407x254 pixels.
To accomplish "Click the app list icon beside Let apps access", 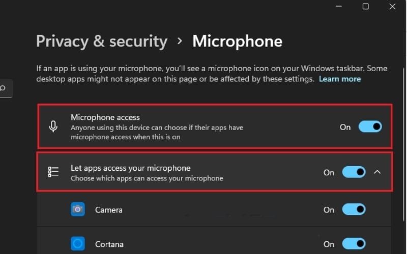I will point(53,172).
